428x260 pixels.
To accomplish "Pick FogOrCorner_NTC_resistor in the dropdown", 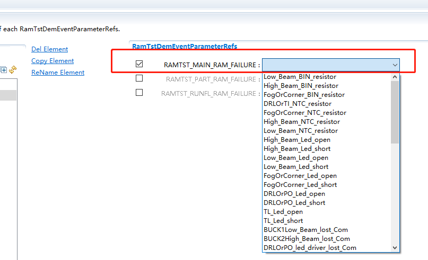I will tap(304, 113).
